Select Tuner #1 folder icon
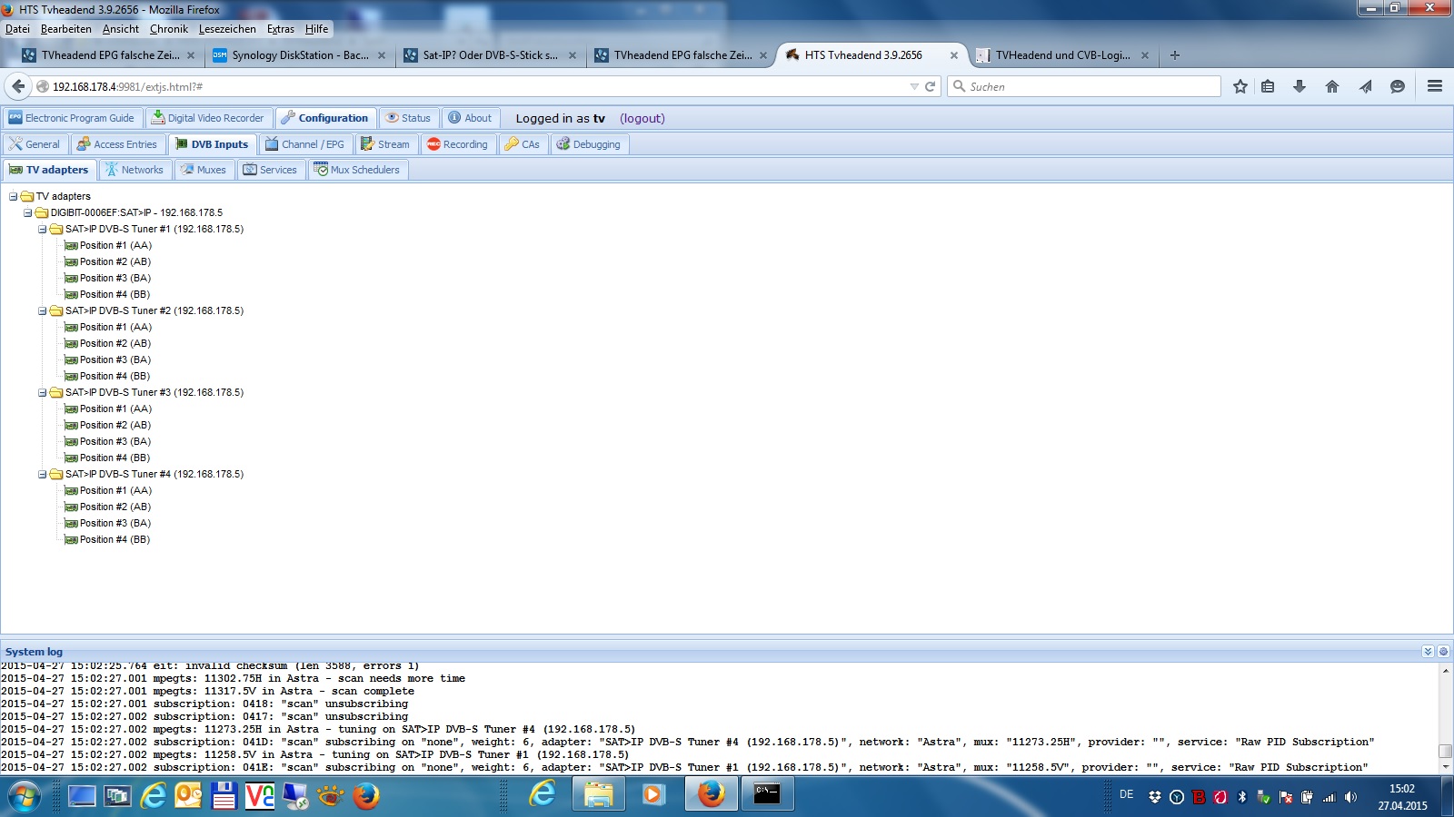 pyautogui.click(x=56, y=229)
